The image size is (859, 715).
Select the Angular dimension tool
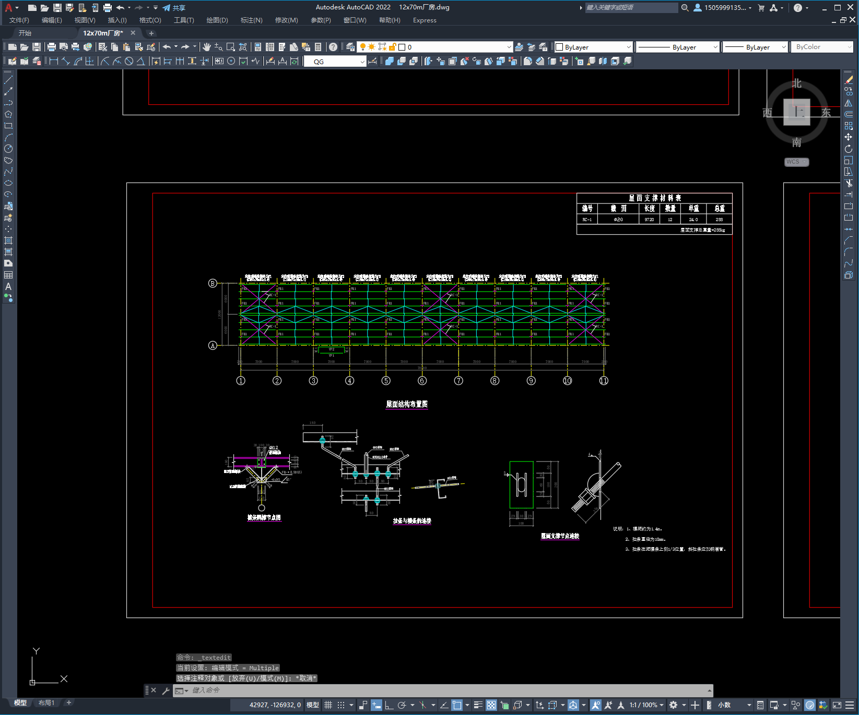[140, 61]
